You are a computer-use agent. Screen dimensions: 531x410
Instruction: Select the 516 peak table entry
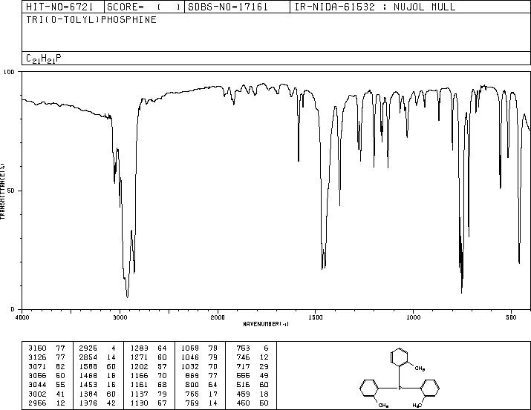point(253,385)
